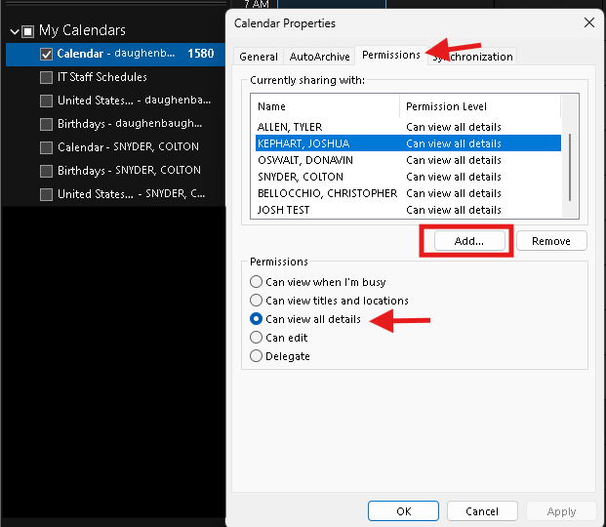Open the AutoArchive tab

click(319, 57)
